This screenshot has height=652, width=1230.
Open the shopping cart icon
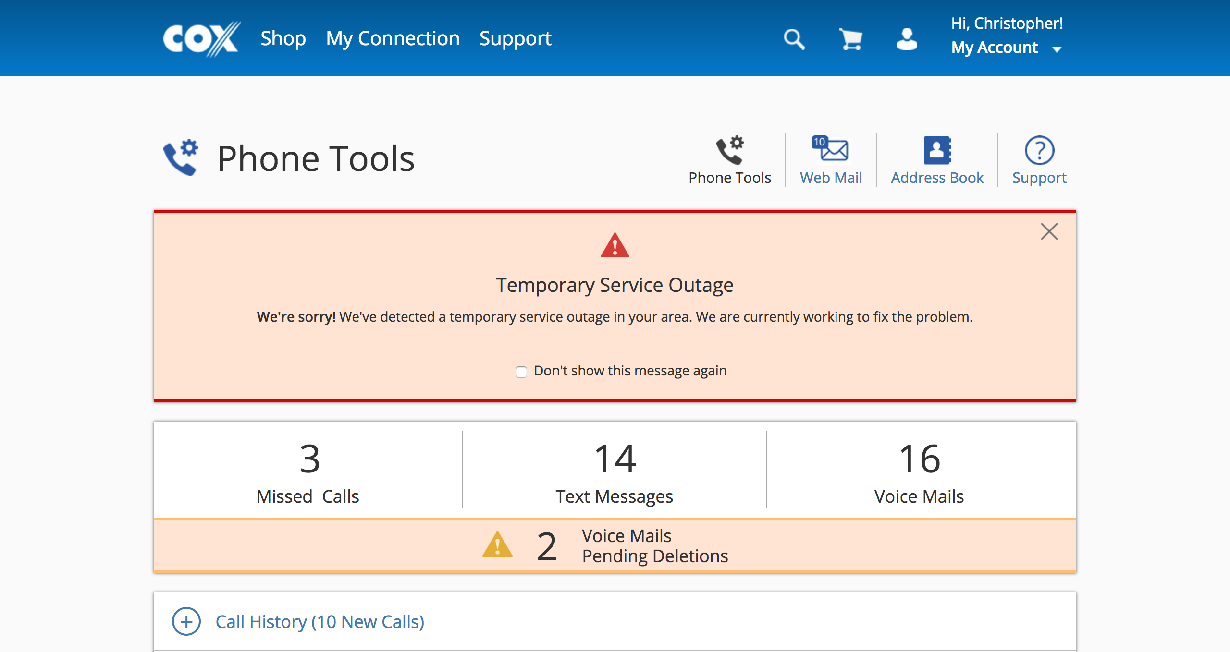[850, 39]
